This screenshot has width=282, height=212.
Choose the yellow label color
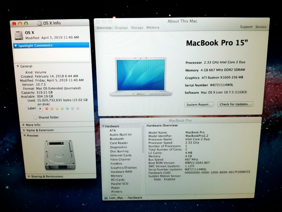tap(57, 108)
